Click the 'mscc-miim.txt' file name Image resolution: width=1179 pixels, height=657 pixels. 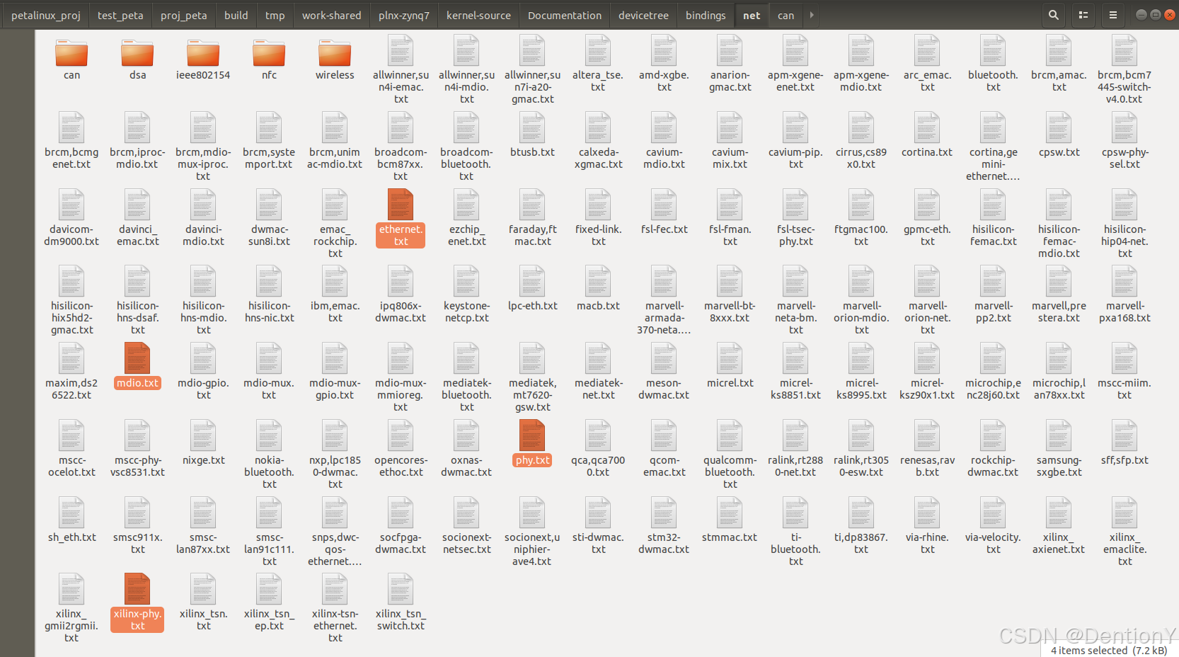click(1125, 389)
